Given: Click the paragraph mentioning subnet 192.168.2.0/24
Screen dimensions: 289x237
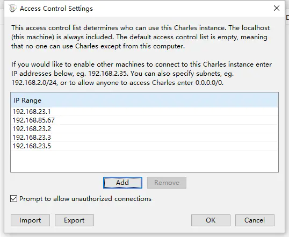Looking at the screenshot, I should 141,74.
